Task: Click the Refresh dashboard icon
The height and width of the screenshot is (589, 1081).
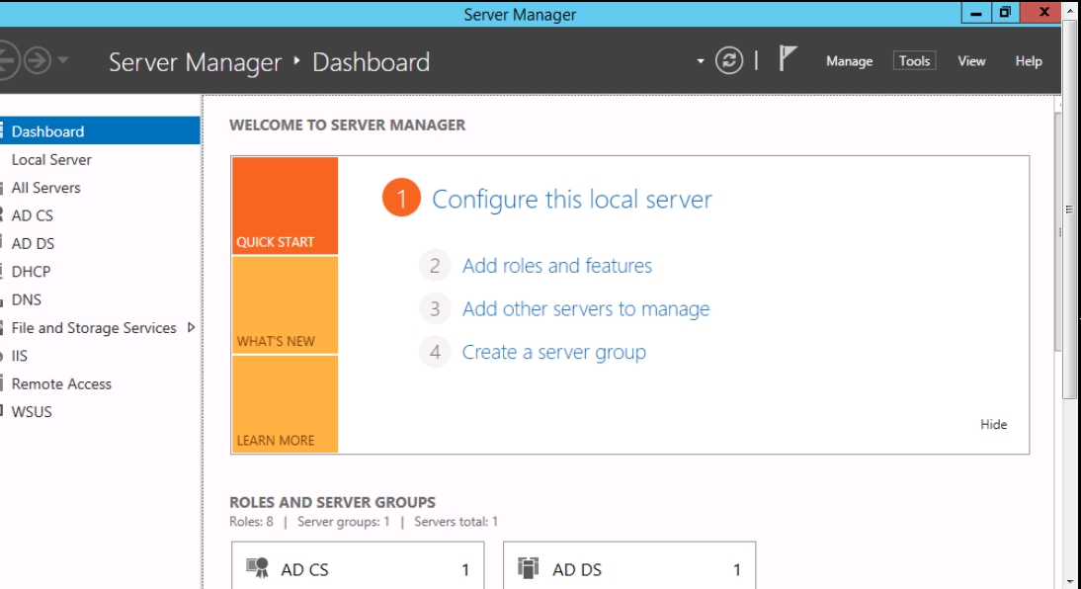Action: (x=728, y=60)
